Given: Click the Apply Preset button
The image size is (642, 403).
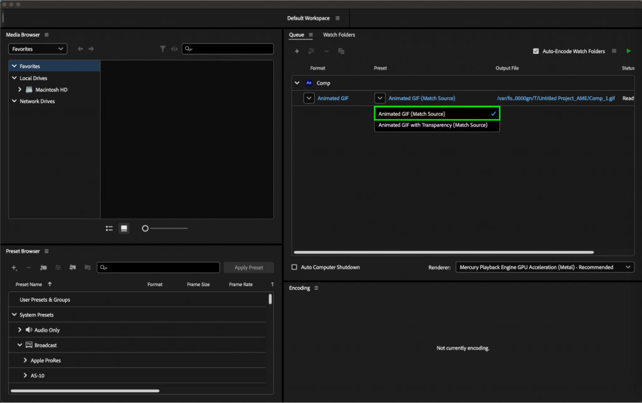Looking at the screenshot, I should tap(248, 267).
